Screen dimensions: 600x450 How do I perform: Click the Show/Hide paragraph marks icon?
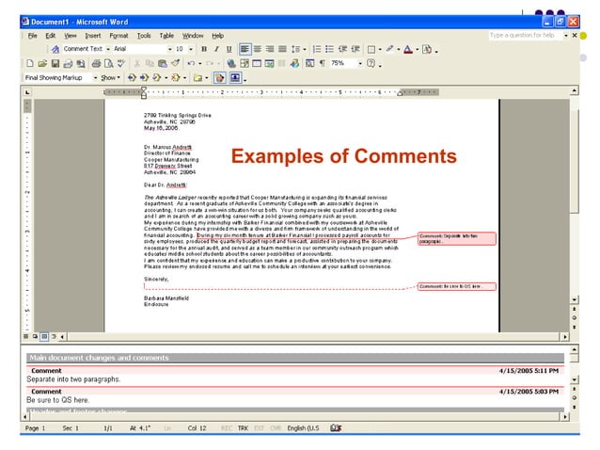pyautogui.click(x=322, y=63)
